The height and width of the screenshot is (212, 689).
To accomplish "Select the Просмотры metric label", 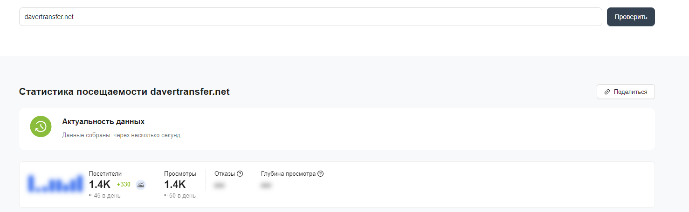I will 180,174.
